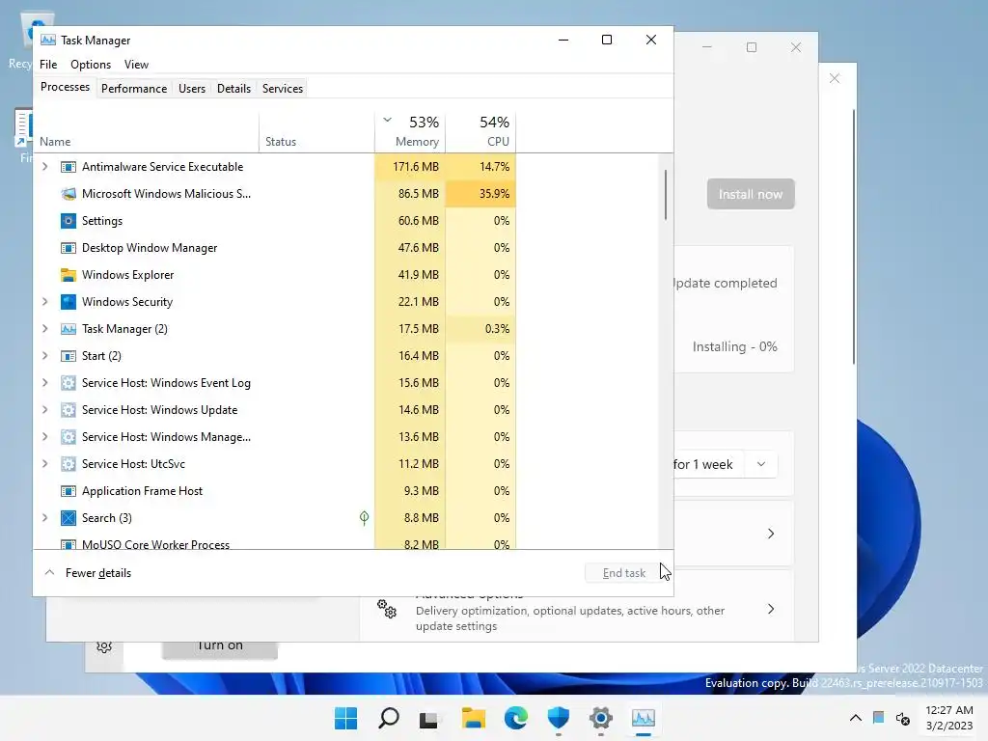Sort processes by CPU column
Viewport: 988px width, 741px height.
coord(480,131)
